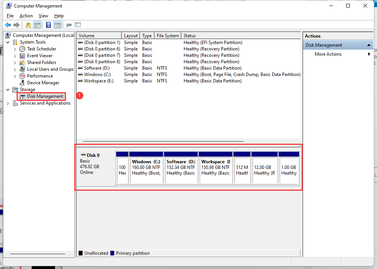Image resolution: width=377 pixels, height=269 pixels.
Task: Open More Actions in the Actions pane
Action: [328, 54]
